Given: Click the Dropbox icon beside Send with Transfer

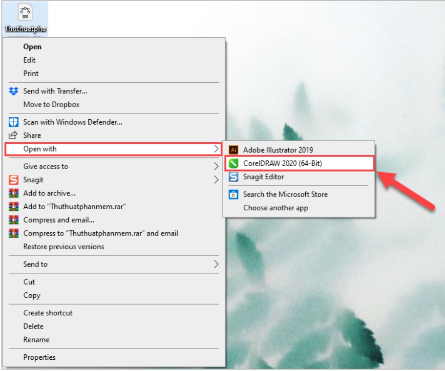Looking at the screenshot, I should click(13, 91).
